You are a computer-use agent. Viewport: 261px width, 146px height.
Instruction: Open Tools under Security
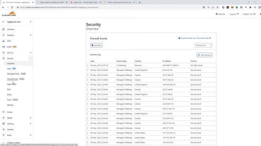pos(9,100)
